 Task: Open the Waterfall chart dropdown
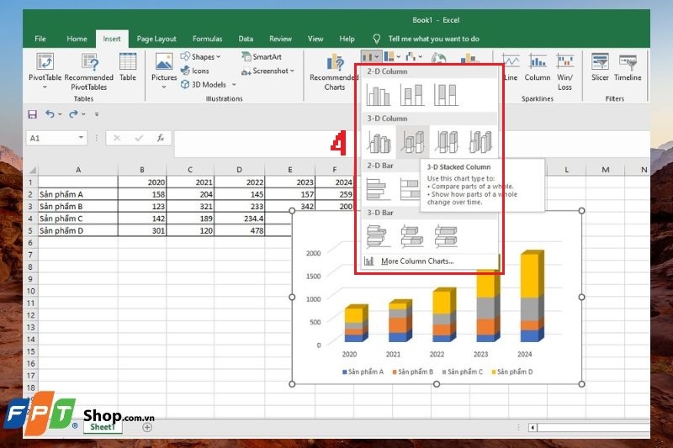[x=414, y=56]
